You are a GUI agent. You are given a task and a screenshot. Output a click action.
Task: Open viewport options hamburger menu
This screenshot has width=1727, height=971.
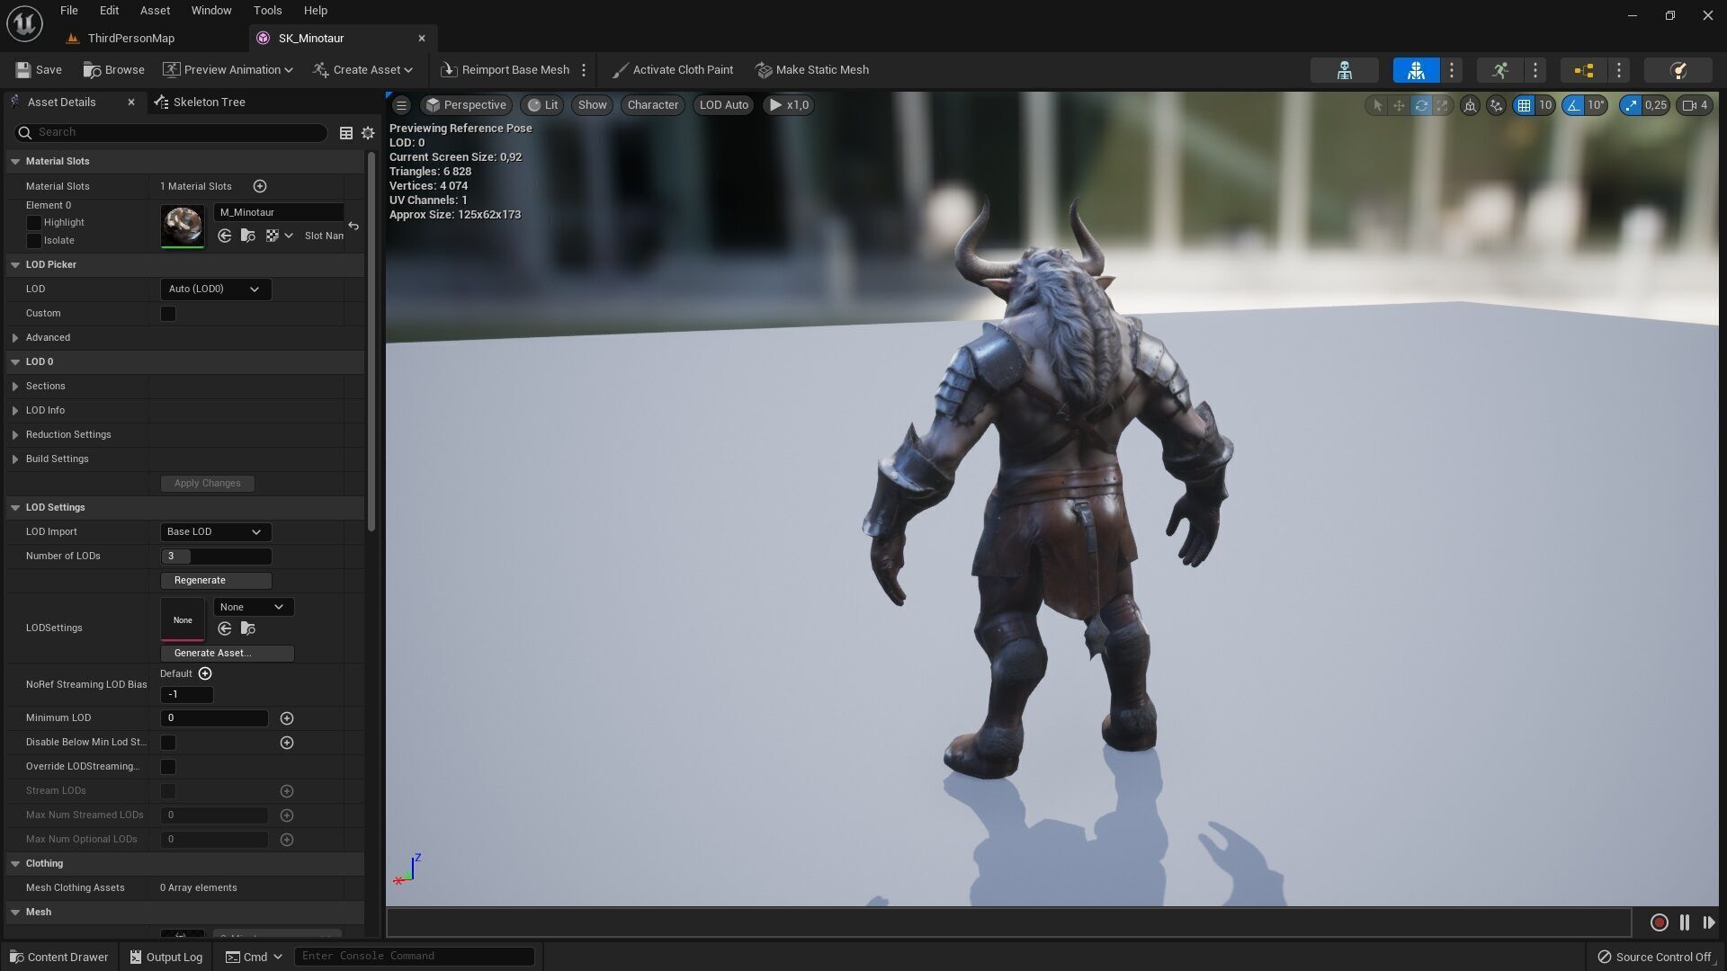[401, 105]
